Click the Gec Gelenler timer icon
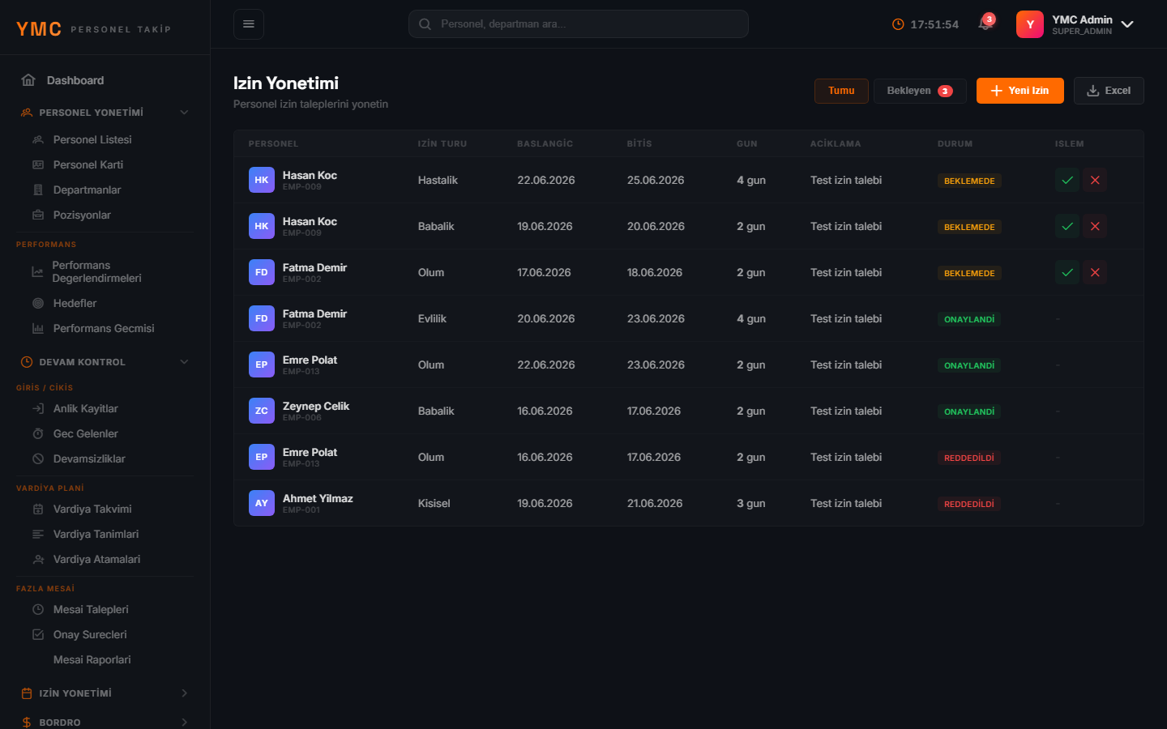The height and width of the screenshot is (729, 1167). pyautogui.click(x=38, y=433)
